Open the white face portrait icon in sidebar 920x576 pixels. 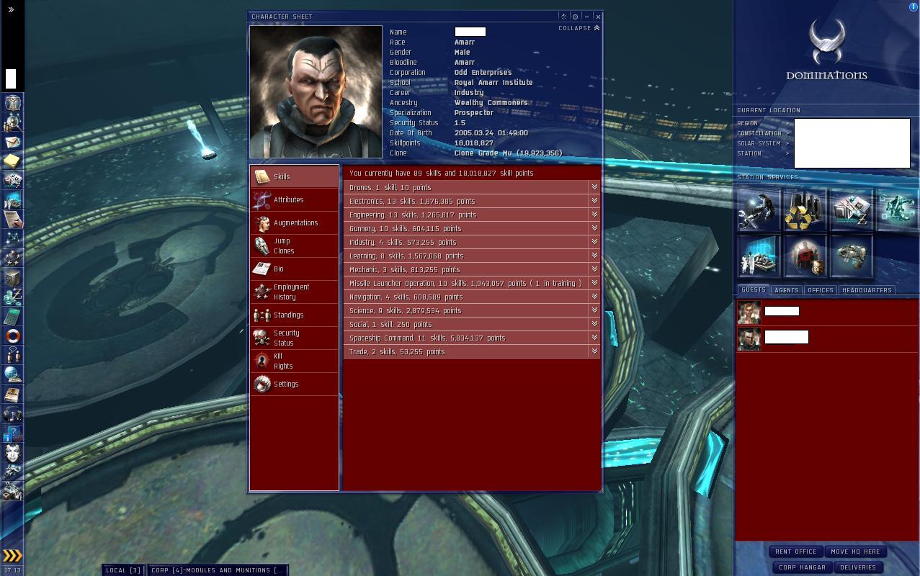tap(12, 452)
